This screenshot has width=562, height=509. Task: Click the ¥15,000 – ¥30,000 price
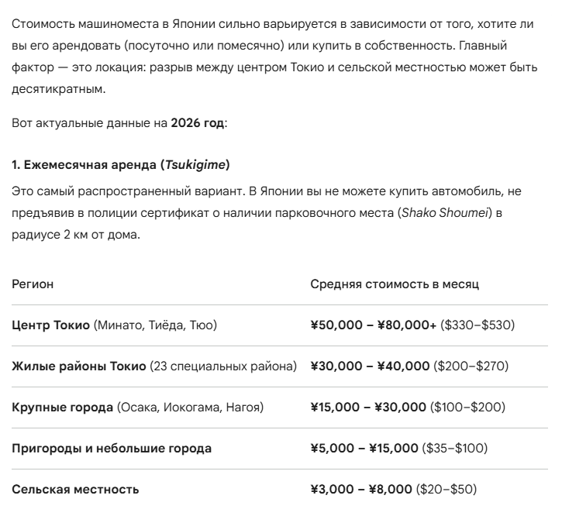tap(368, 407)
